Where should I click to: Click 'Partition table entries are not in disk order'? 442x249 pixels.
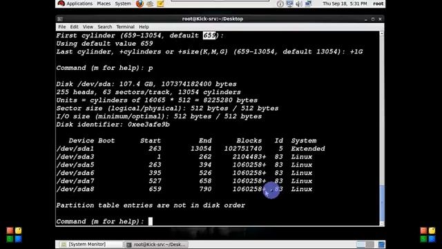[x=151, y=205]
